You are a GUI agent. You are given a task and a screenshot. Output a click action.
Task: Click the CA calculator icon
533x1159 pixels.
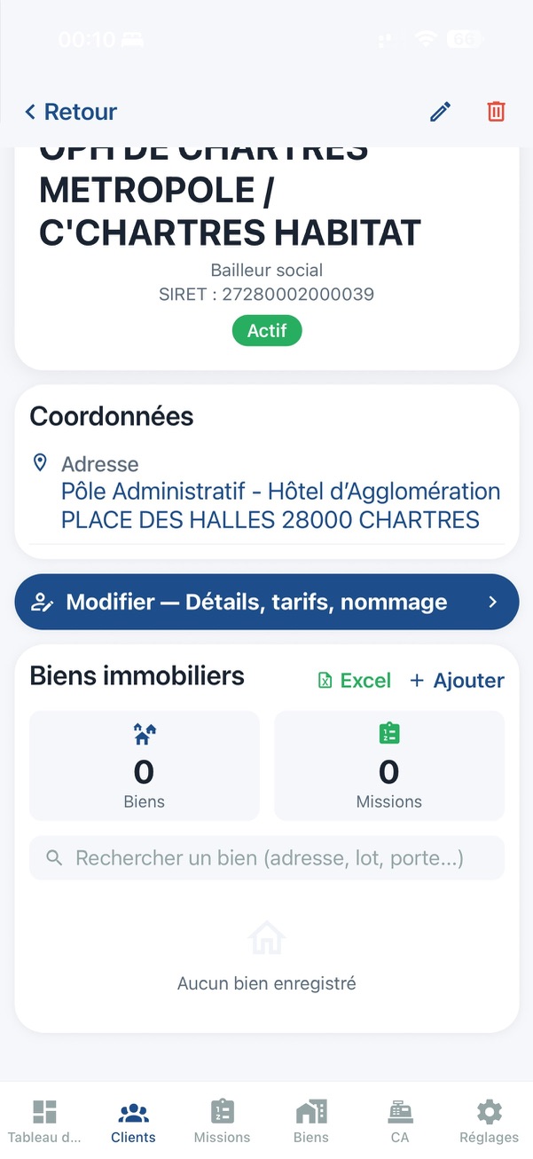coord(400,1111)
